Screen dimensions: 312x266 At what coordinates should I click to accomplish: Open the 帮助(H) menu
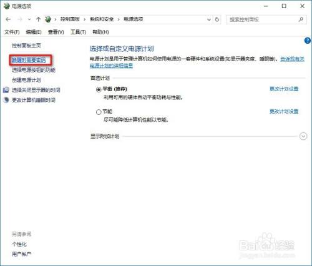pyautogui.click(x=100, y=32)
